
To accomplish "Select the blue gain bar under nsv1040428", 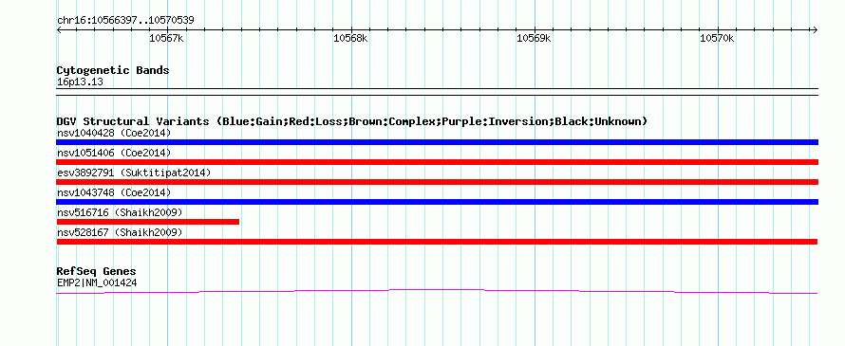I will tap(437, 142).
